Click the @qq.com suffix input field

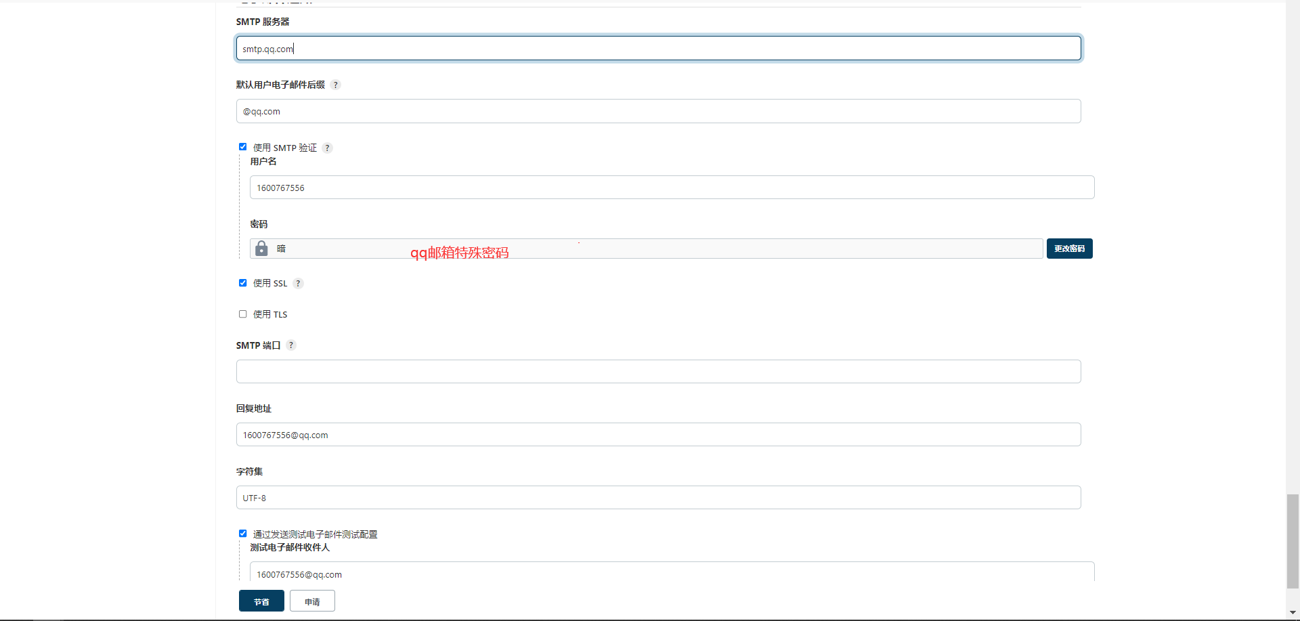(x=658, y=111)
